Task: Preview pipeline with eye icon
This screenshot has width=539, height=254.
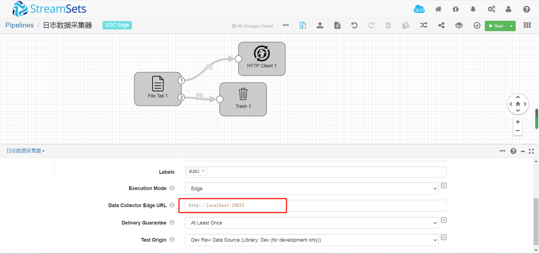Action: (459, 26)
